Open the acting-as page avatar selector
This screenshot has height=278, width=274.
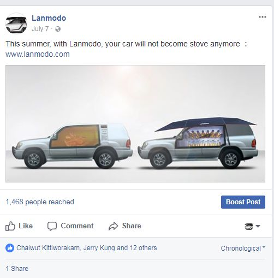(x=252, y=226)
